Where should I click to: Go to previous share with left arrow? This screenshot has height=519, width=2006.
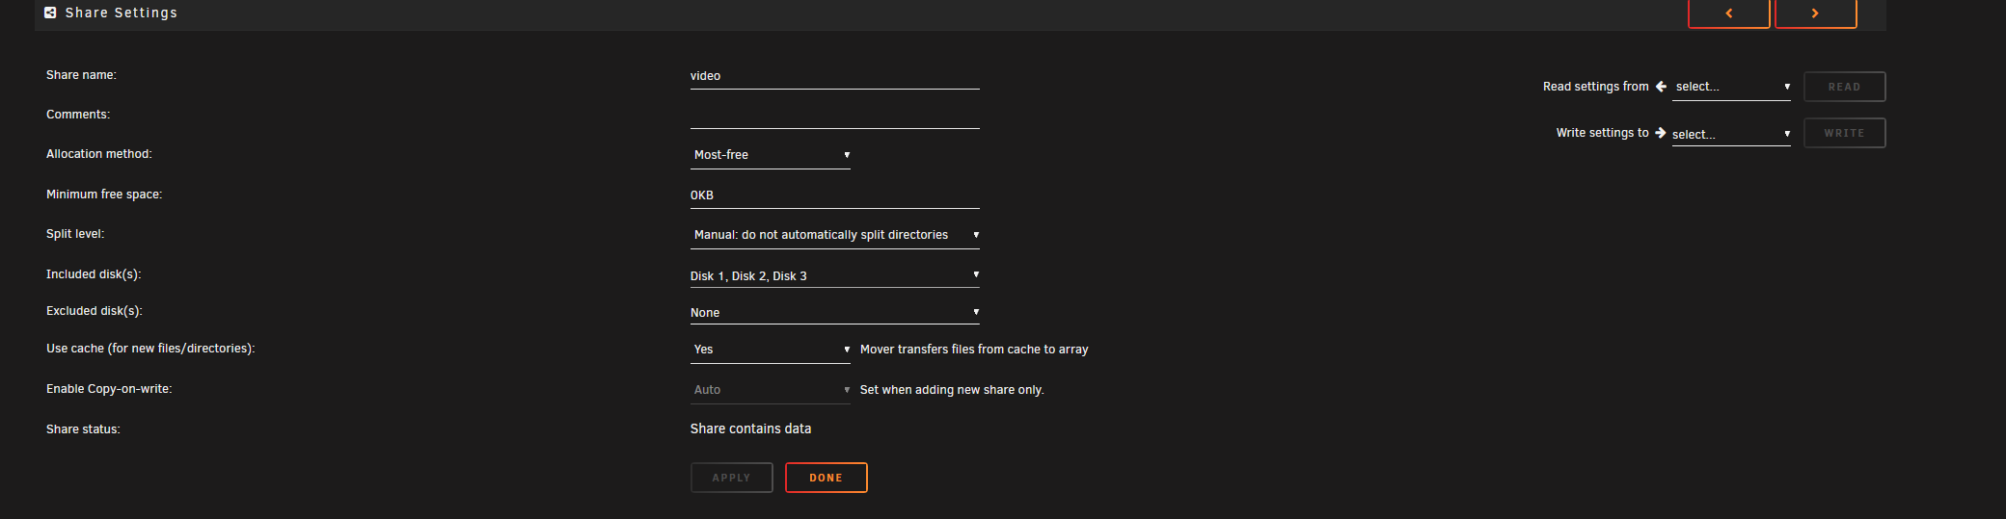coord(1728,13)
